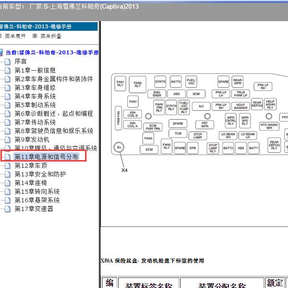
Task: Open 第1章一般信息 chapter
Action: [x=35, y=70]
